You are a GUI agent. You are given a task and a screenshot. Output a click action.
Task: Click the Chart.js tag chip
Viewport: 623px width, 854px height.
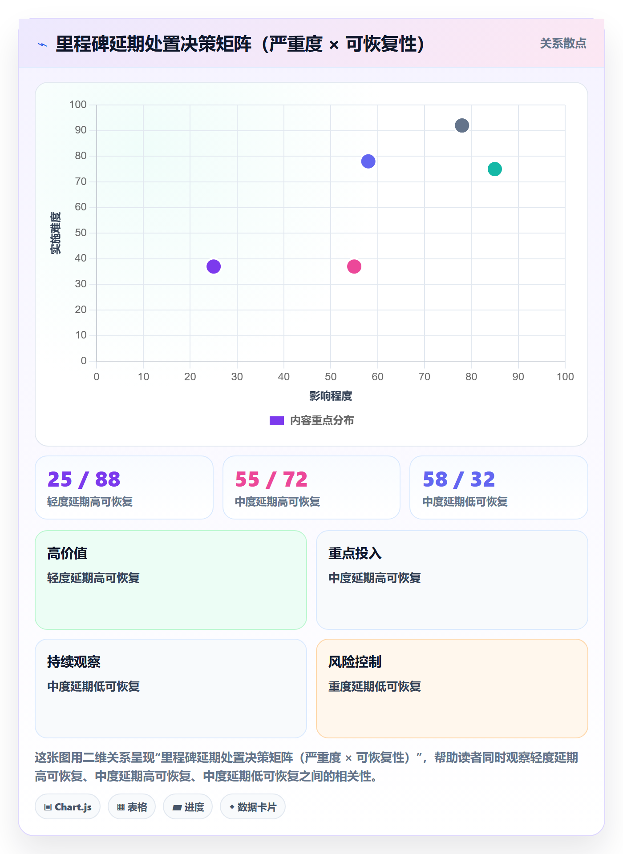pos(68,807)
